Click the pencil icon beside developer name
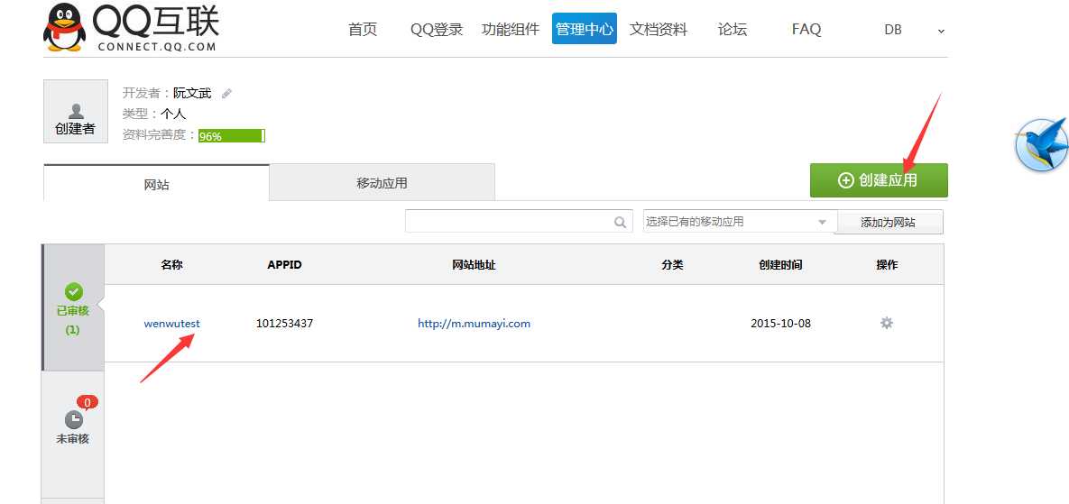The height and width of the screenshot is (504, 1069). (x=227, y=93)
